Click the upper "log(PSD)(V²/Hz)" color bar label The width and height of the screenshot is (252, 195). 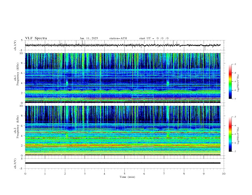tap(238, 83)
